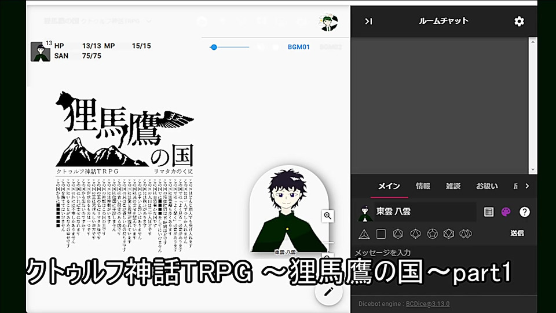Switch to the お祓い chat tab
The height and width of the screenshot is (313, 556).
click(487, 186)
